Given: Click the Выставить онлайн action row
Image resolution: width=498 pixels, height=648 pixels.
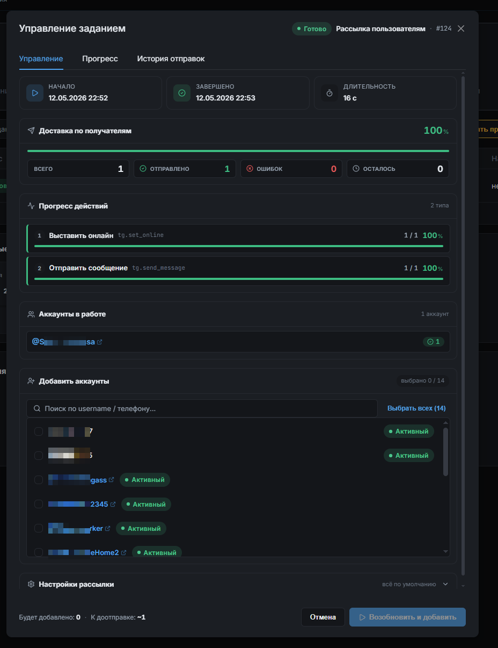Looking at the screenshot, I should click(x=238, y=239).
